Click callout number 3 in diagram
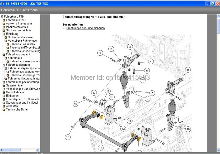This screenshot has height=154, width=220. pos(130,47)
